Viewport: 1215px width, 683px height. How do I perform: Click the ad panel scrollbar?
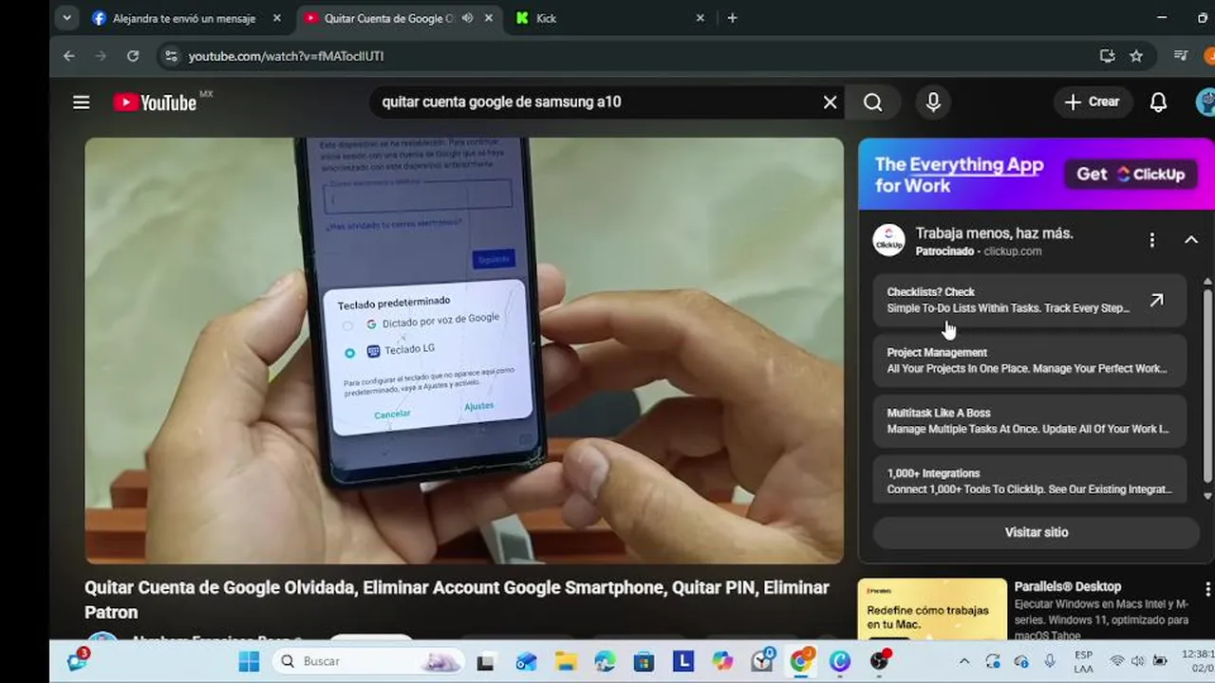[x=1207, y=389]
